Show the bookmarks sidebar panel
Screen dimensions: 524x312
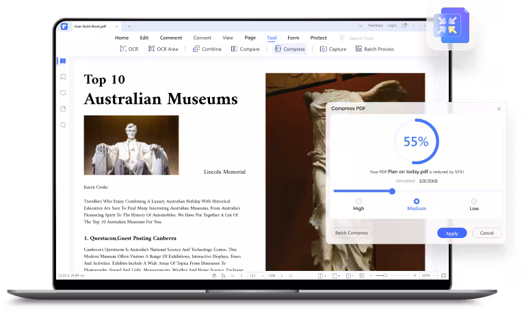click(63, 77)
